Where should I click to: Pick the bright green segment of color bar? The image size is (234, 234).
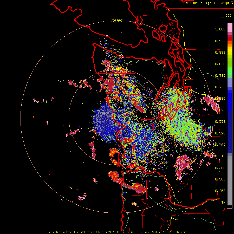(x=230, y=71)
